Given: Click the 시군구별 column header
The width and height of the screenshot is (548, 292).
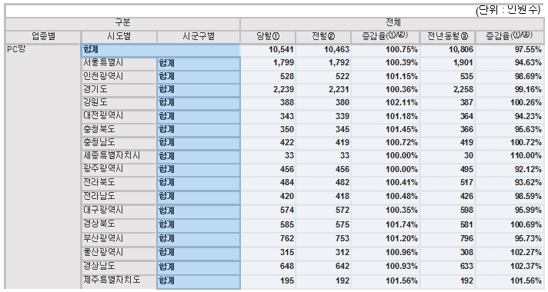Looking at the screenshot, I should 199,36.
